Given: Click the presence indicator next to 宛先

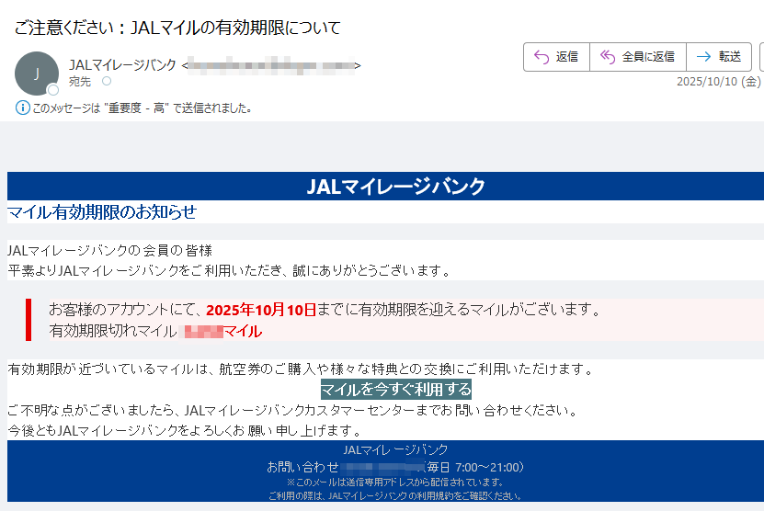Looking at the screenshot, I should tap(107, 82).
